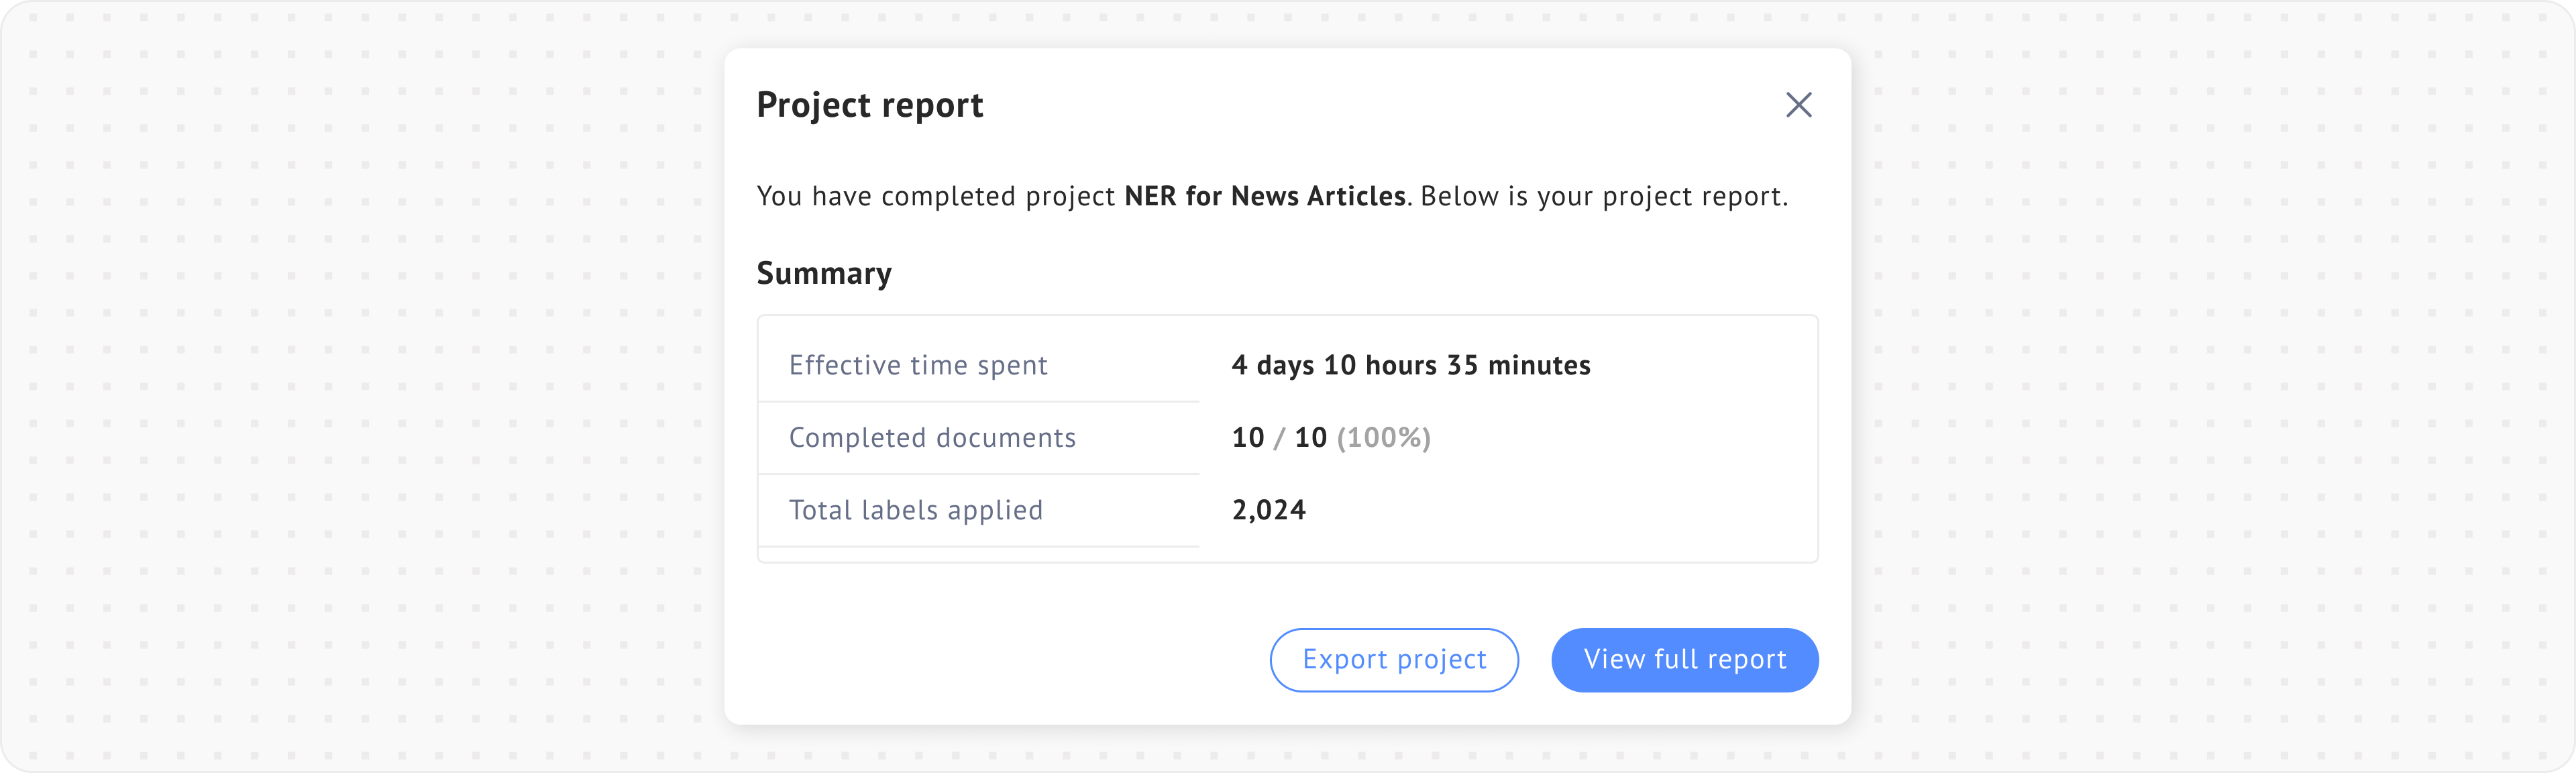Click the second 10 after the slash

pos(1310,438)
